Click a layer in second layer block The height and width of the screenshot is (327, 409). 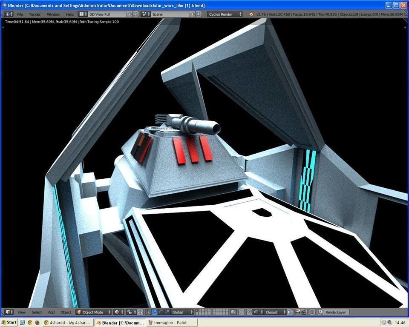pos(221,312)
